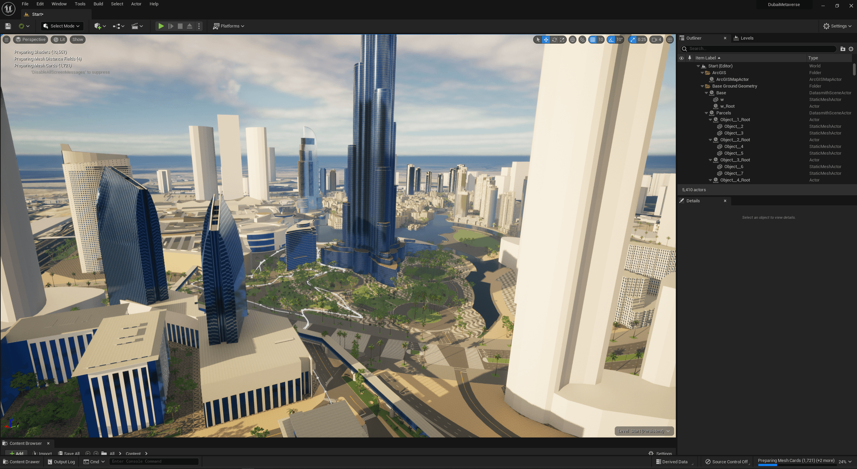Click the green Play button
This screenshot has width=857, height=469.
[161, 26]
